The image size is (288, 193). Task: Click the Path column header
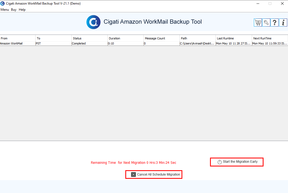coord(197,38)
